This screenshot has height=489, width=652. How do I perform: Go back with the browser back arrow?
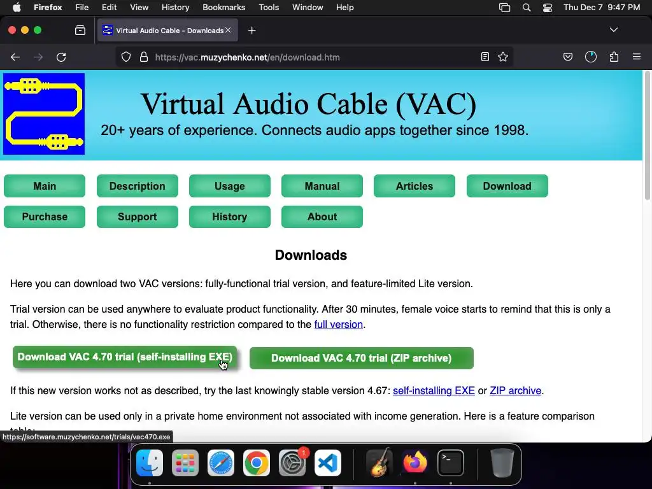[x=15, y=57]
